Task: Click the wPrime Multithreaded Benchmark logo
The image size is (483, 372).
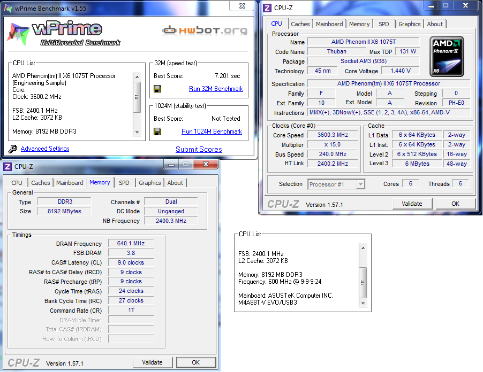Action: (64, 33)
